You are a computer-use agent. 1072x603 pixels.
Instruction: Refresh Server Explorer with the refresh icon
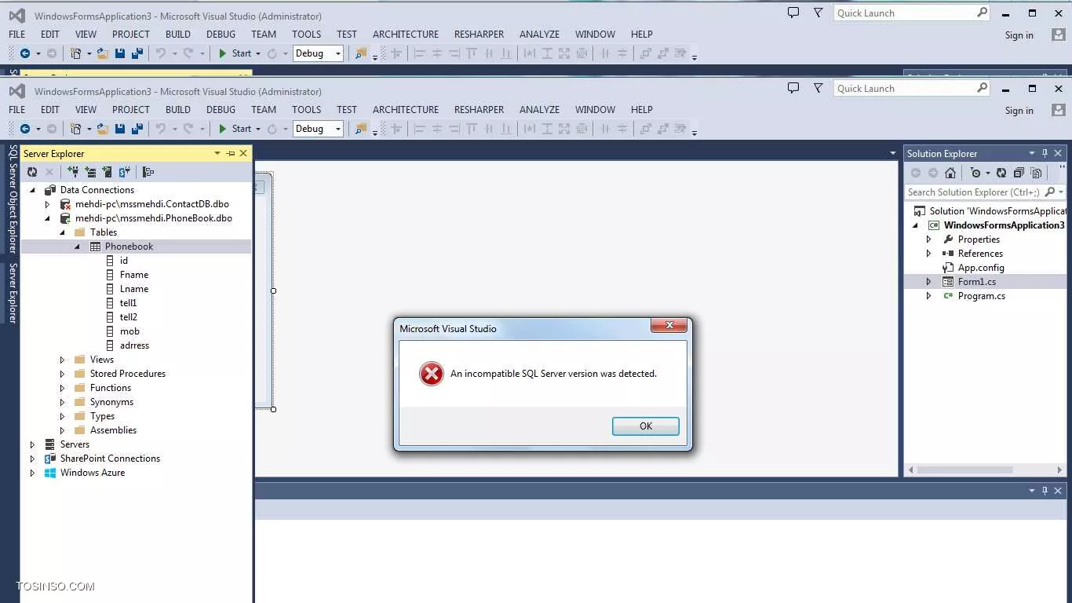click(32, 172)
